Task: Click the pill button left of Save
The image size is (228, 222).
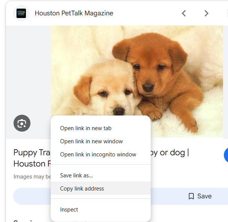Action: coord(32,196)
